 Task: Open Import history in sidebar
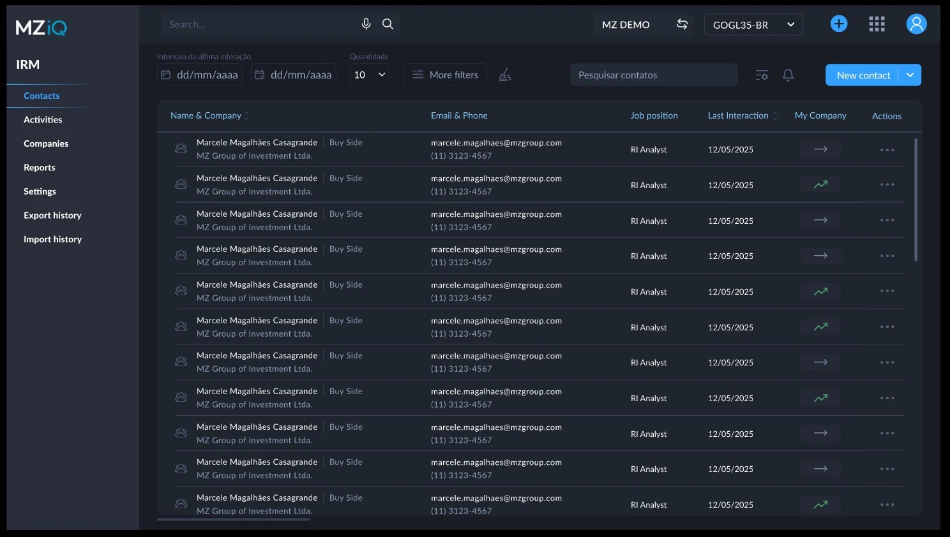(52, 239)
